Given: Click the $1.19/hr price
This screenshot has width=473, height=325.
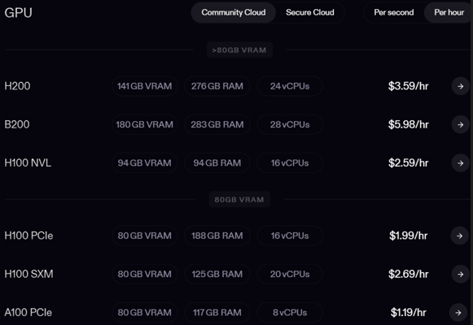Looking at the screenshot, I should (x=408, y=313).
